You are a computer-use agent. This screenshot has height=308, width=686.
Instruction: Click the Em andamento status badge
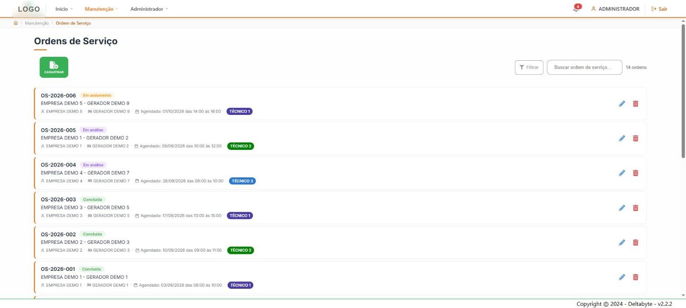[97, 95]
